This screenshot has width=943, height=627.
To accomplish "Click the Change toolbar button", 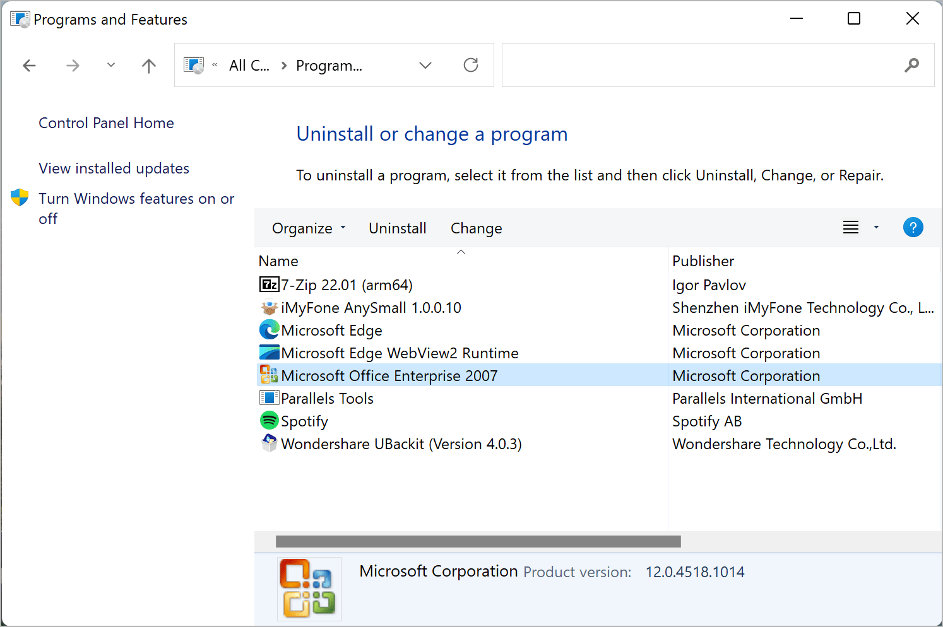I will [477, 228].
